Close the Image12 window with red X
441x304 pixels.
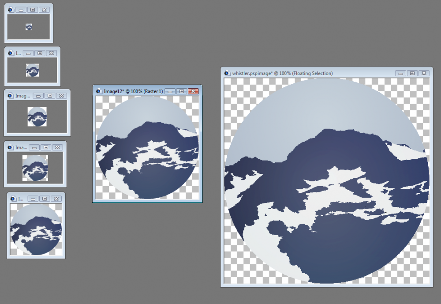click(x=193, y=91)
